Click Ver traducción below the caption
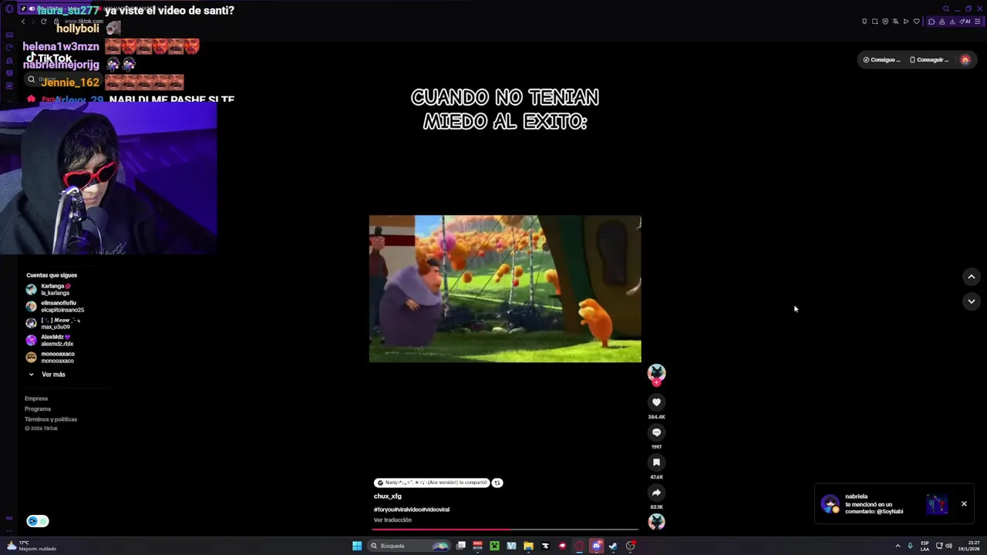The width and height of the screenshot is (987, 555). pyautogui.click(x=392, y=520)
